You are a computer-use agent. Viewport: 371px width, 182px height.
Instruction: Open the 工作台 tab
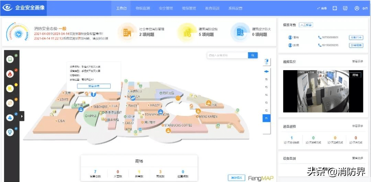121,8
